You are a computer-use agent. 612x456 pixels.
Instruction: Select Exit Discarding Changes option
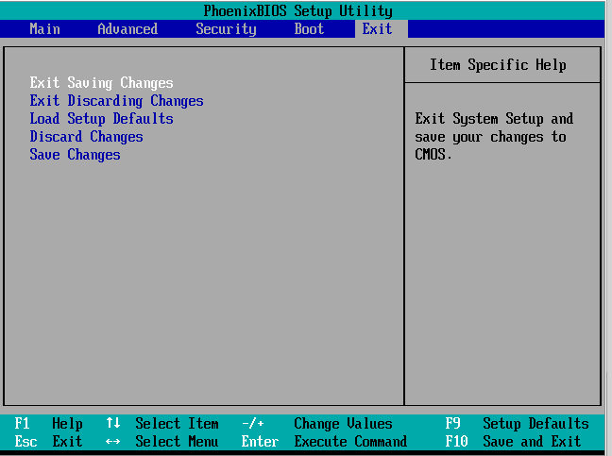(x=117, y=101)
